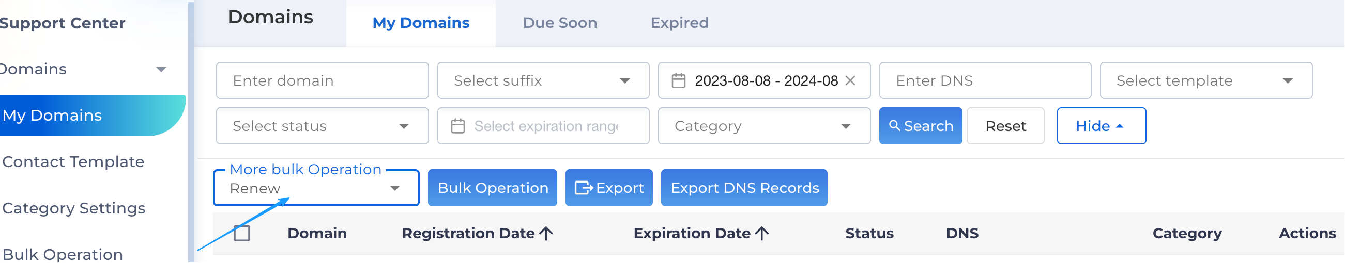The width and height of the screenshot is (1345, 263).
Task: Open the Category filter dropdown
Action: point(764,126)
